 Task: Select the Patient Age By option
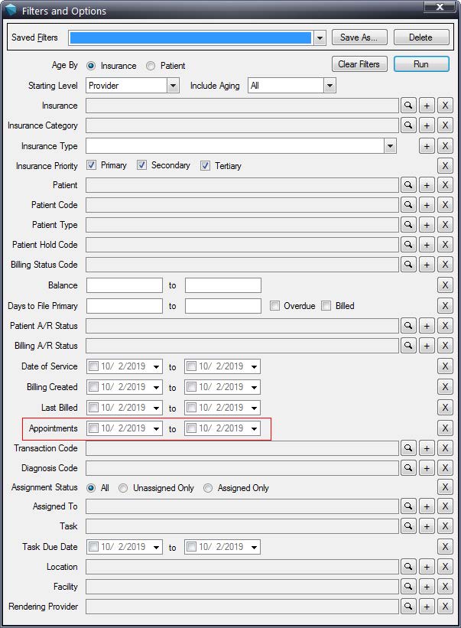point(151,66)
